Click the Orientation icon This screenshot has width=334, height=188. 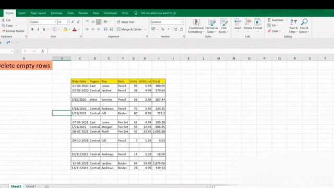(x=105, y=22)
